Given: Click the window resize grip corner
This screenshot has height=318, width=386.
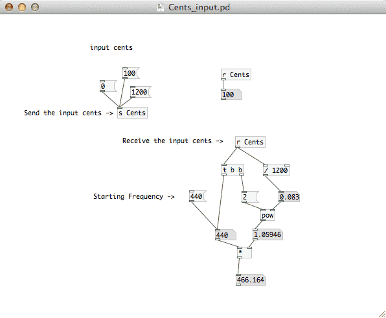Looking at the screenshot, I should click(x=382, y=314).
